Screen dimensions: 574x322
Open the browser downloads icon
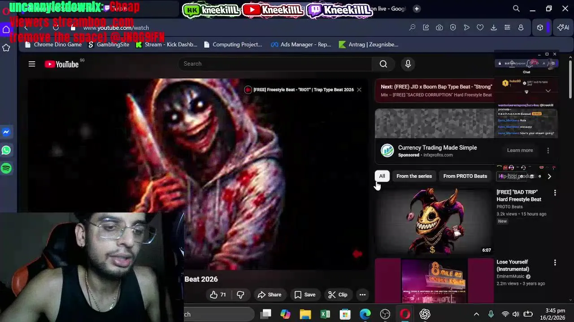click(x=494, y=28)
